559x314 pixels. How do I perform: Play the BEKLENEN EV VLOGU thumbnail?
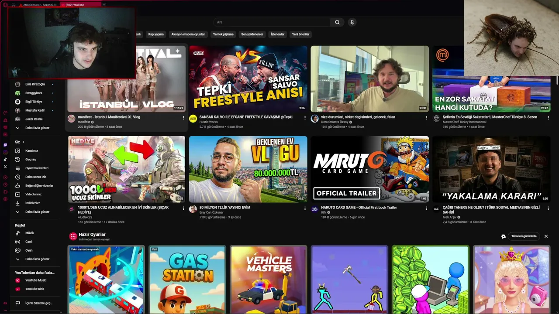point(248,169)
